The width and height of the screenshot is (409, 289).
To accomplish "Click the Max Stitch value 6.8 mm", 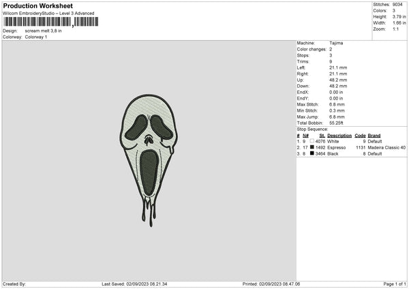I will [x=337, y=104].
